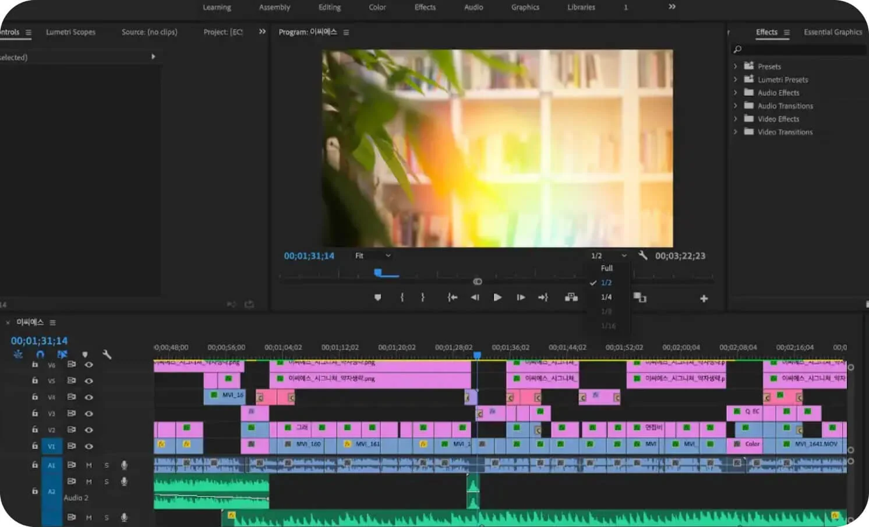Viewport: 869px width, 527px height.
Task: Click the Mark In bracket button
Action: coord(402,297)
